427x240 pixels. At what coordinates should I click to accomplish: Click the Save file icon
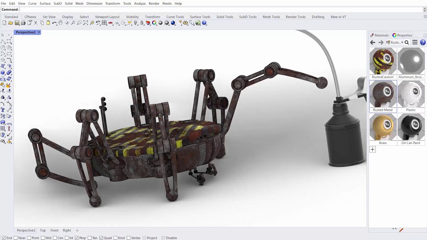tap(17, 23)
